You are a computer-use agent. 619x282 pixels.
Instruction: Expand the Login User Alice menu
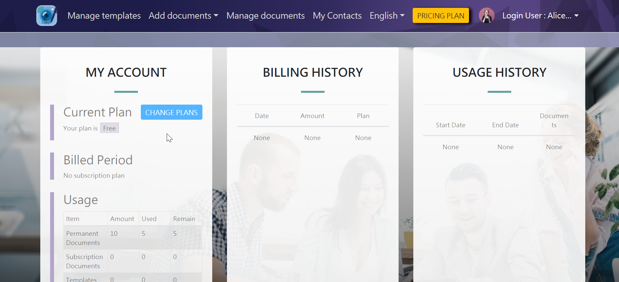click(540, 15)
